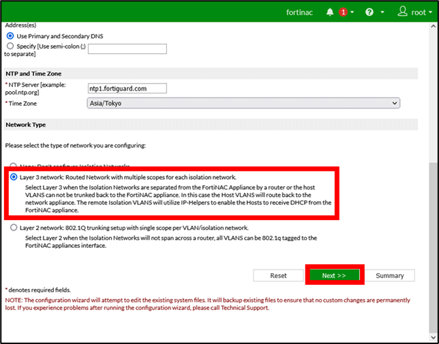This screenshot has width=439, height=344.
Task: Select the Layer 2 network option
Action: 14,228
